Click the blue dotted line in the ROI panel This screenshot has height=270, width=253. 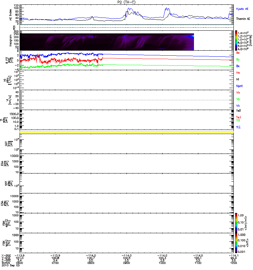coord(126,28)
